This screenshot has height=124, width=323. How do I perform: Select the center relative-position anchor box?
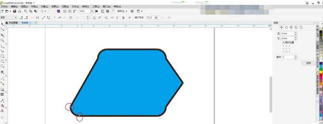pyautogui.click(x=286, y=49)
